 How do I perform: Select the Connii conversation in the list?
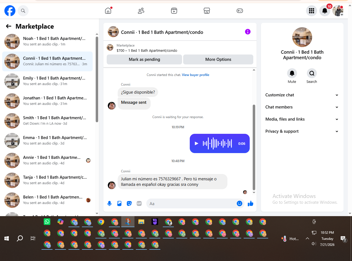(48, 61)
